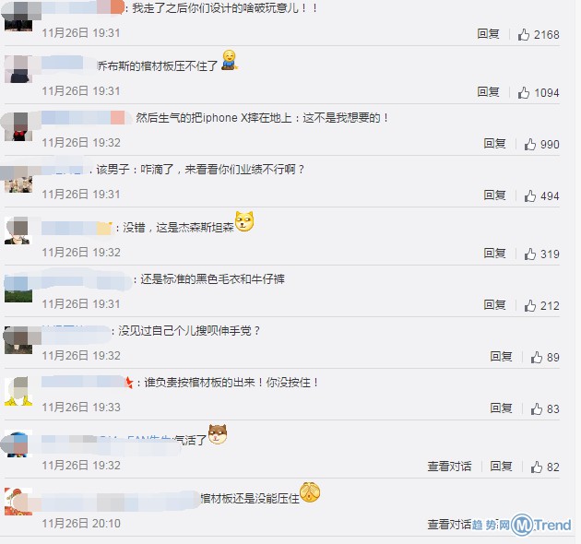
Task: Like the comment showing 319 likes
Action: point(530,254)
